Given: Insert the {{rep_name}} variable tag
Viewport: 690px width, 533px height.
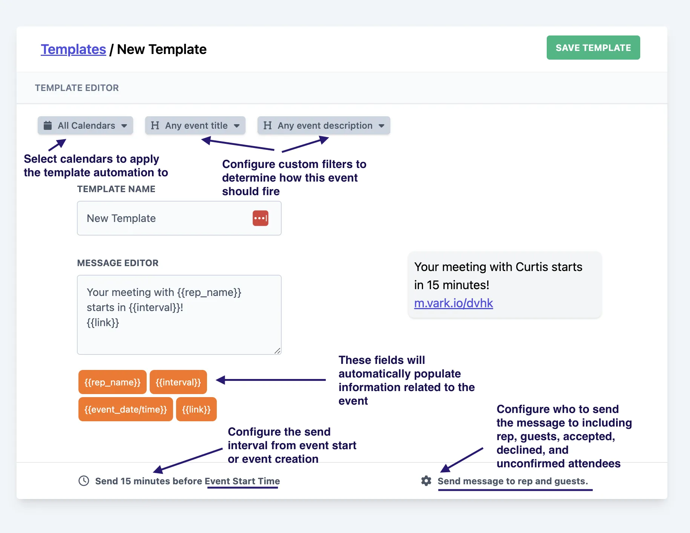Looking at the screenshot, I should click(x=112, y=382).
